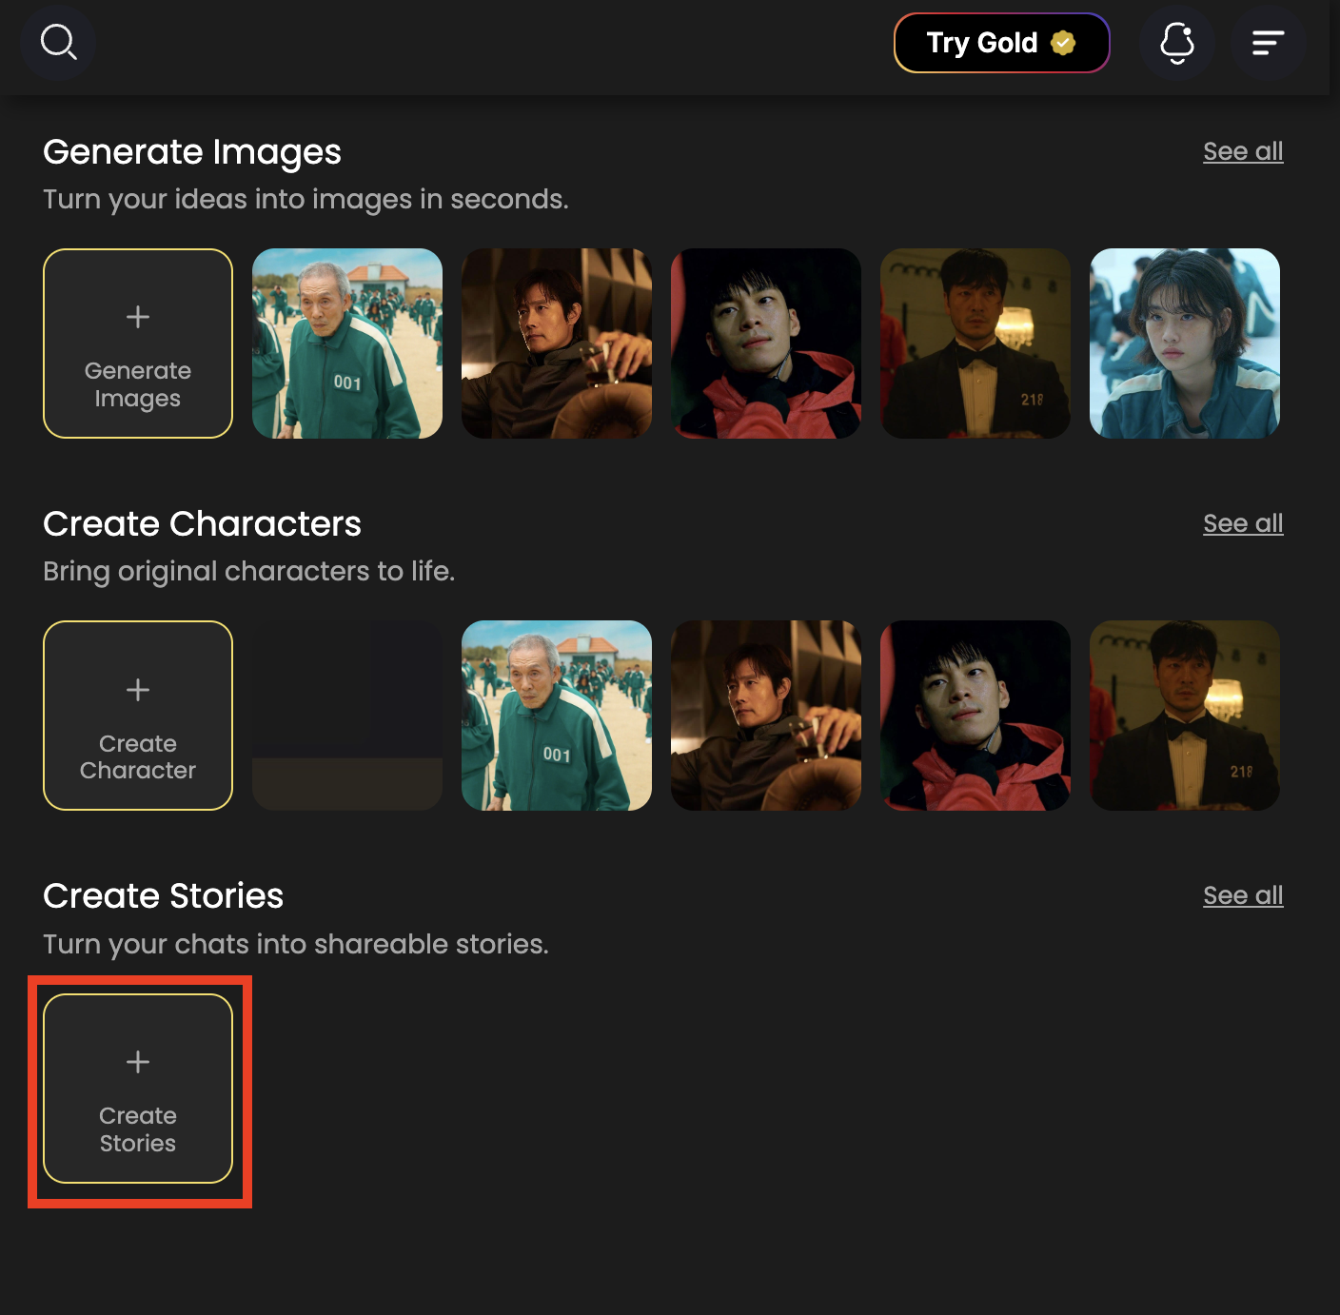Click "Turn your chats into shareable stories." text
1340x1315 pixels.
[296, 945]
